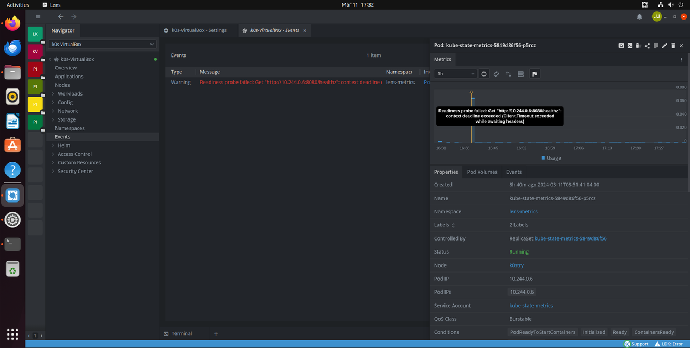Image resolution: width=690 pixels, height=348 pixels.
Task: Open pod shell terminal icon
Action: 630,46
